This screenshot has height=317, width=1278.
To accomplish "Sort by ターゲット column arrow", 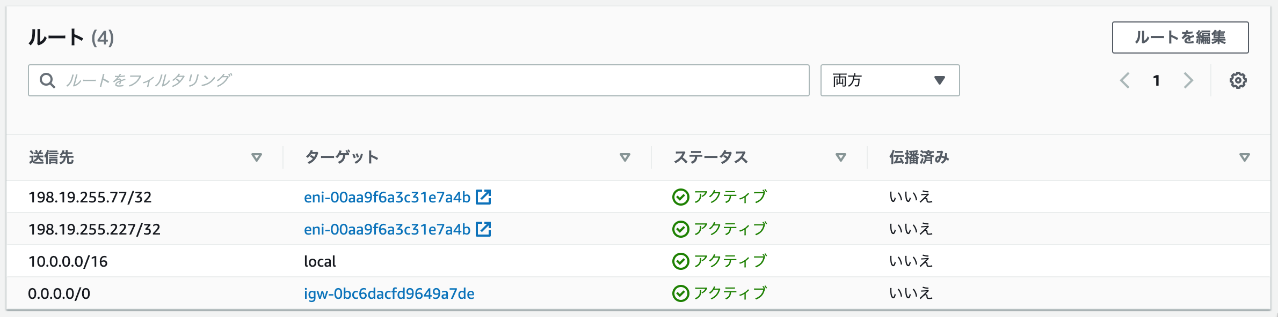I will tap(625, 157).
